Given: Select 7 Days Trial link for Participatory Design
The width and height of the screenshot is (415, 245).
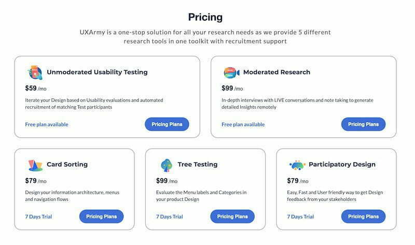Looking at the screenshot, I should [300, 217].
